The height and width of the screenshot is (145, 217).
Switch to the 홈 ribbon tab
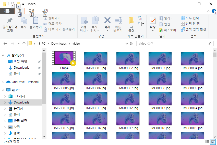20,11
